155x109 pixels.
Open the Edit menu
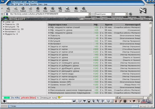click(x=17, y=4)
